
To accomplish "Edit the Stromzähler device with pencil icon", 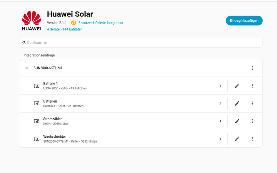I will (237, 121).
